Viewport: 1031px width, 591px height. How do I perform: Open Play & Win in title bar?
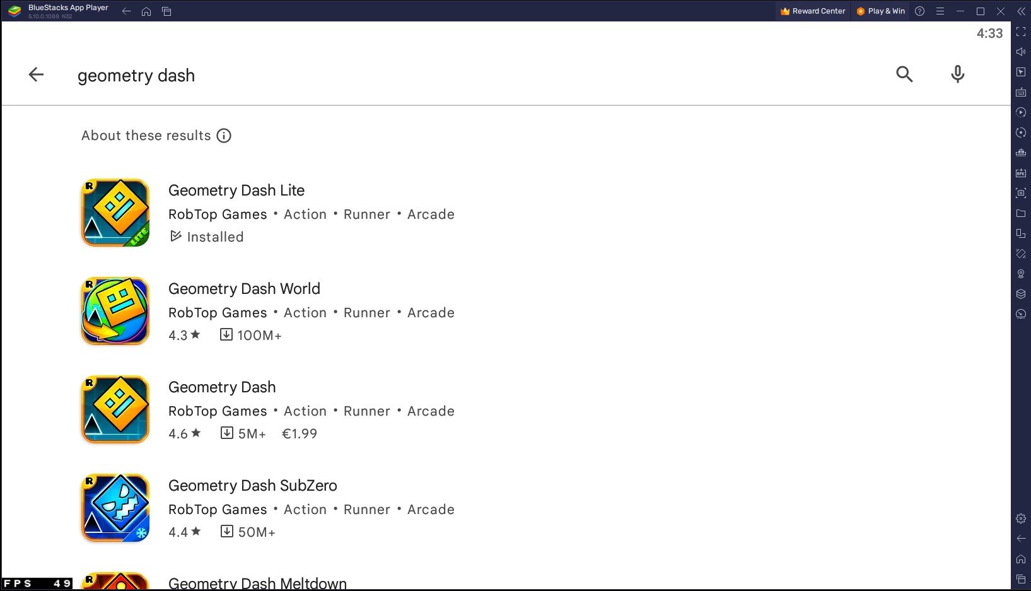880,11
